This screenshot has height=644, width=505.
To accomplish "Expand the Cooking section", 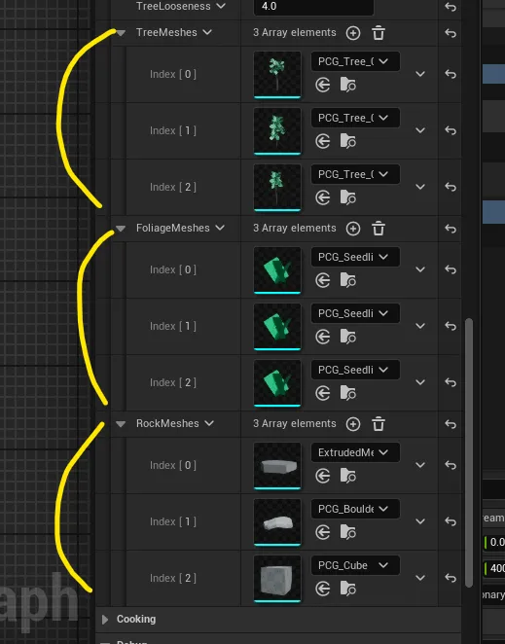I will (105, 619).
